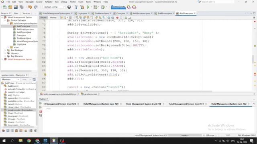Click the New File toolbar icon
This screenshot has width=257, height=144.
click(x=5, y=7)
